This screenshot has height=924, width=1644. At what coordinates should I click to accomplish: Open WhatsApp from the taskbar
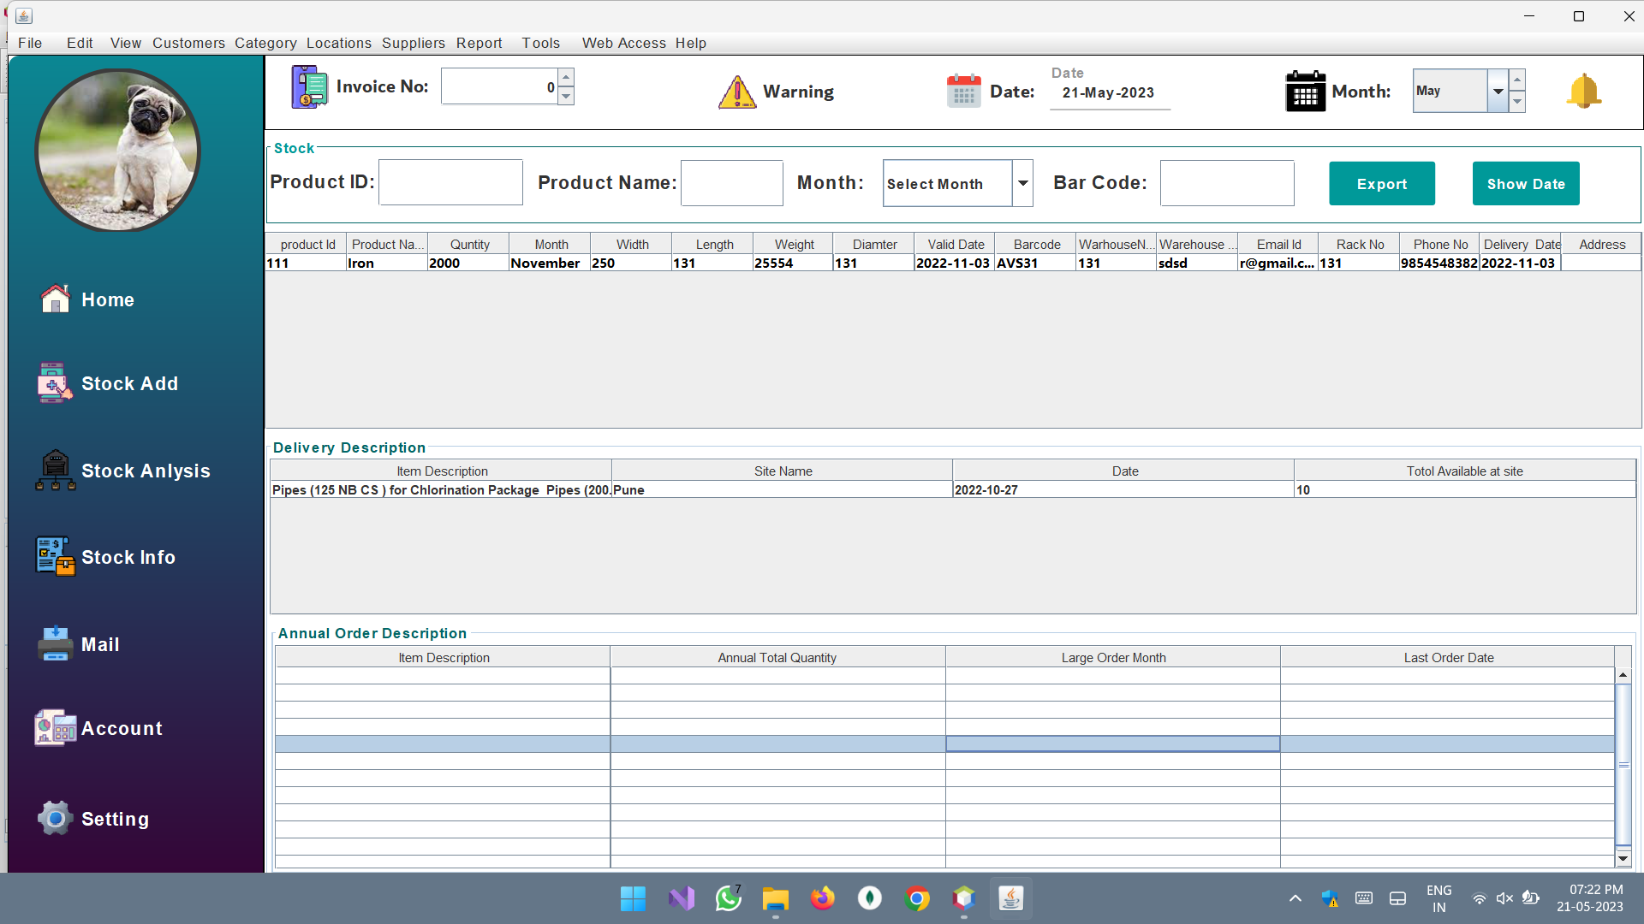click(x=728, y=898)
